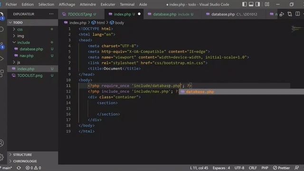304x171 pixels.
Task: Click Prettier status bar item
Action: (281, 168)
